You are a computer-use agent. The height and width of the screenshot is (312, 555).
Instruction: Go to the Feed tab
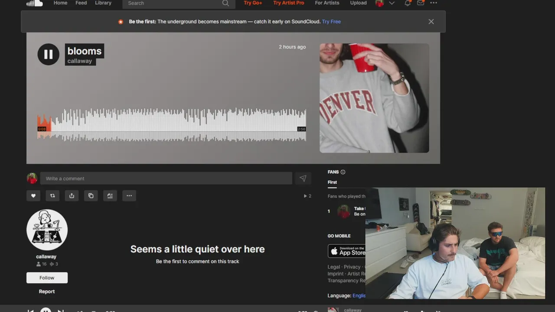click(x=81, y=3)
